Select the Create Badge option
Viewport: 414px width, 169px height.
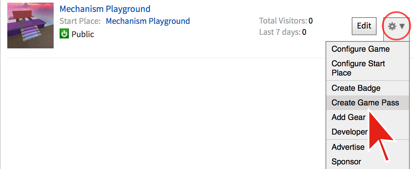[356, 88]
